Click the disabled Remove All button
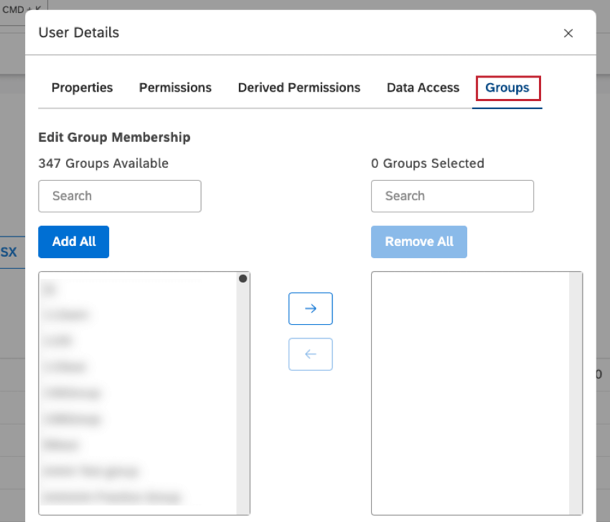 (x=419, y=242)
